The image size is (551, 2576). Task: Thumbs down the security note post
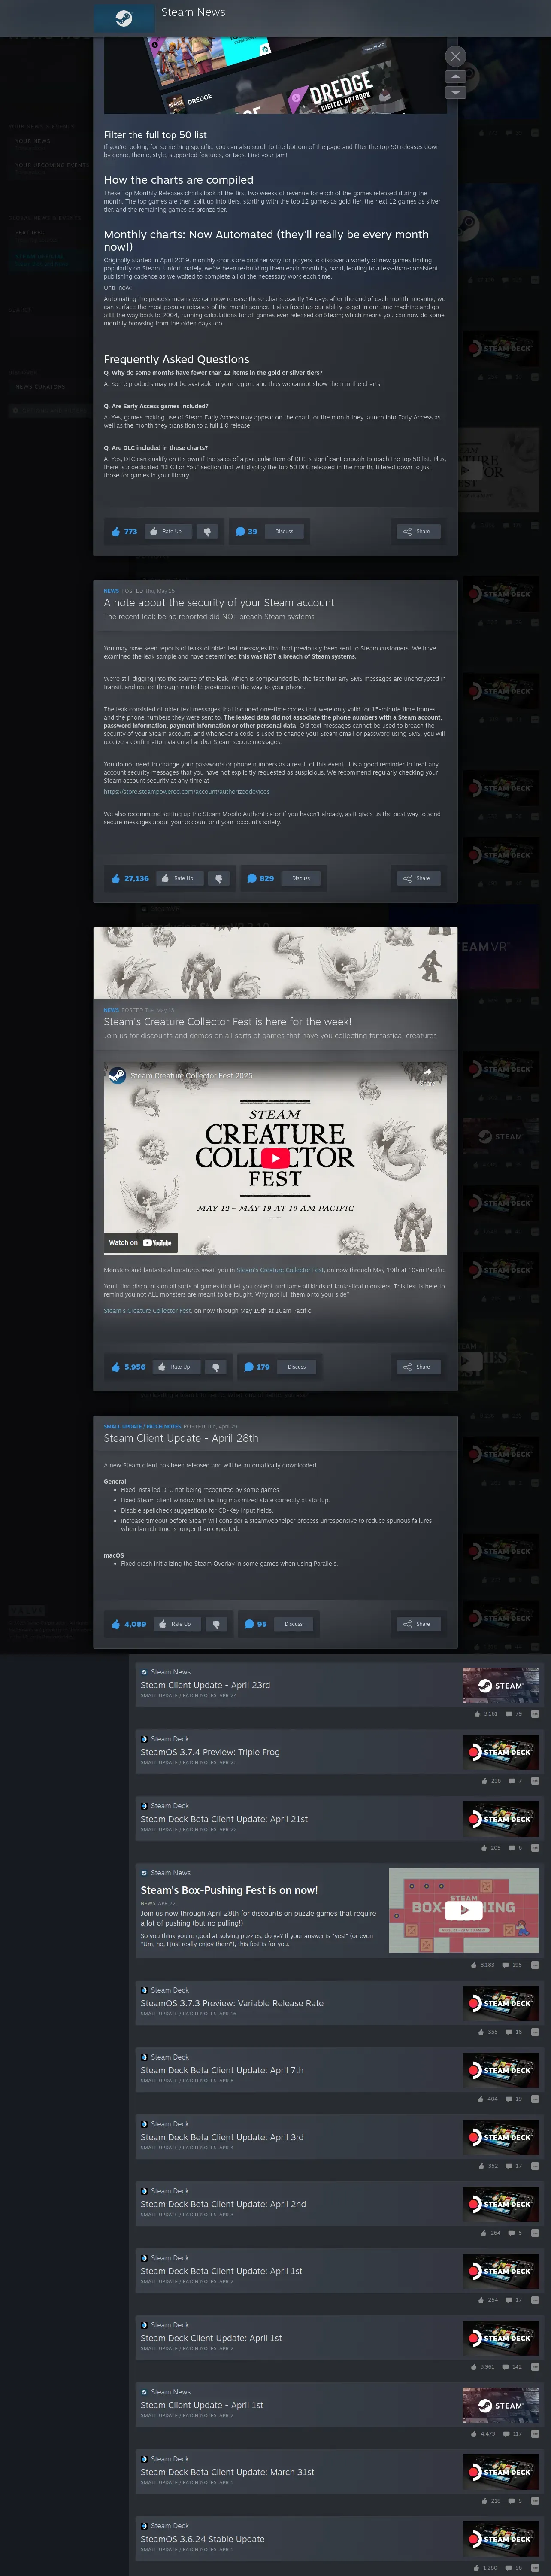pos(218,878)
